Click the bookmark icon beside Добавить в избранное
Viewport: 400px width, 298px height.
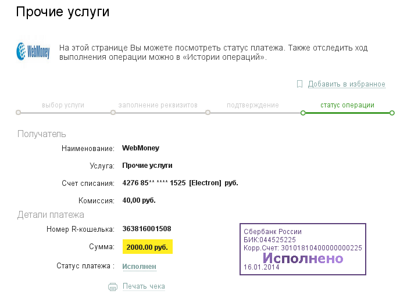pos(300,84)
